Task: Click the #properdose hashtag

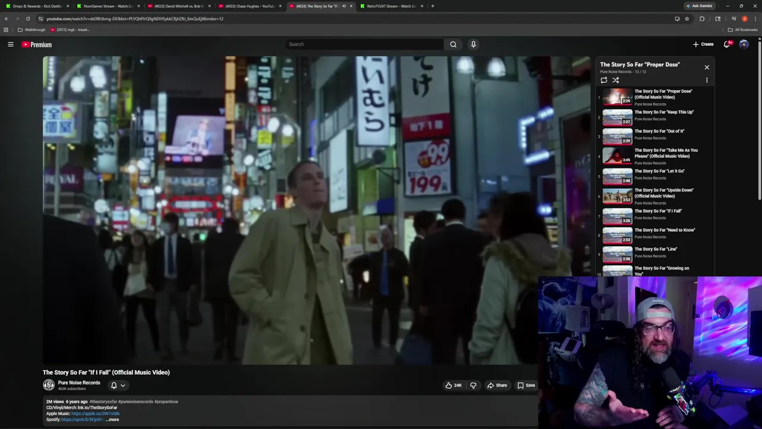Action: [166, 402]
